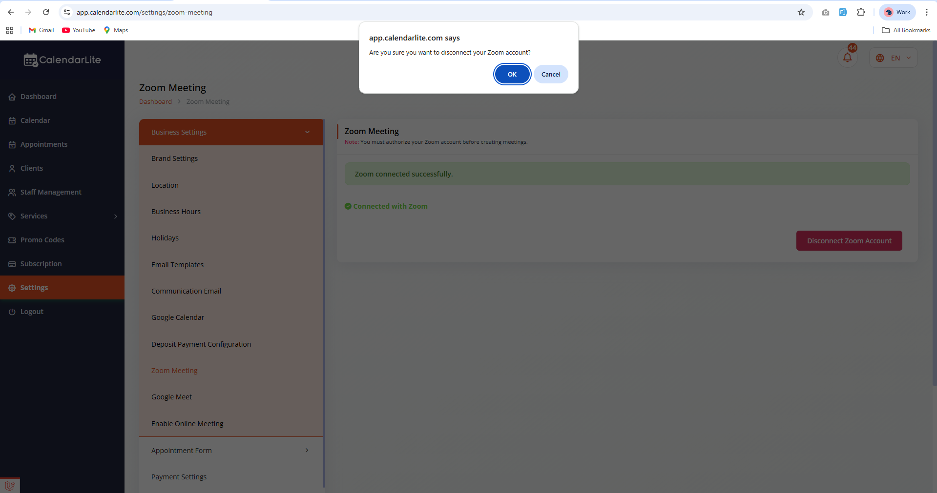Expand the Services submenu chevron

(x=116, y=217)
